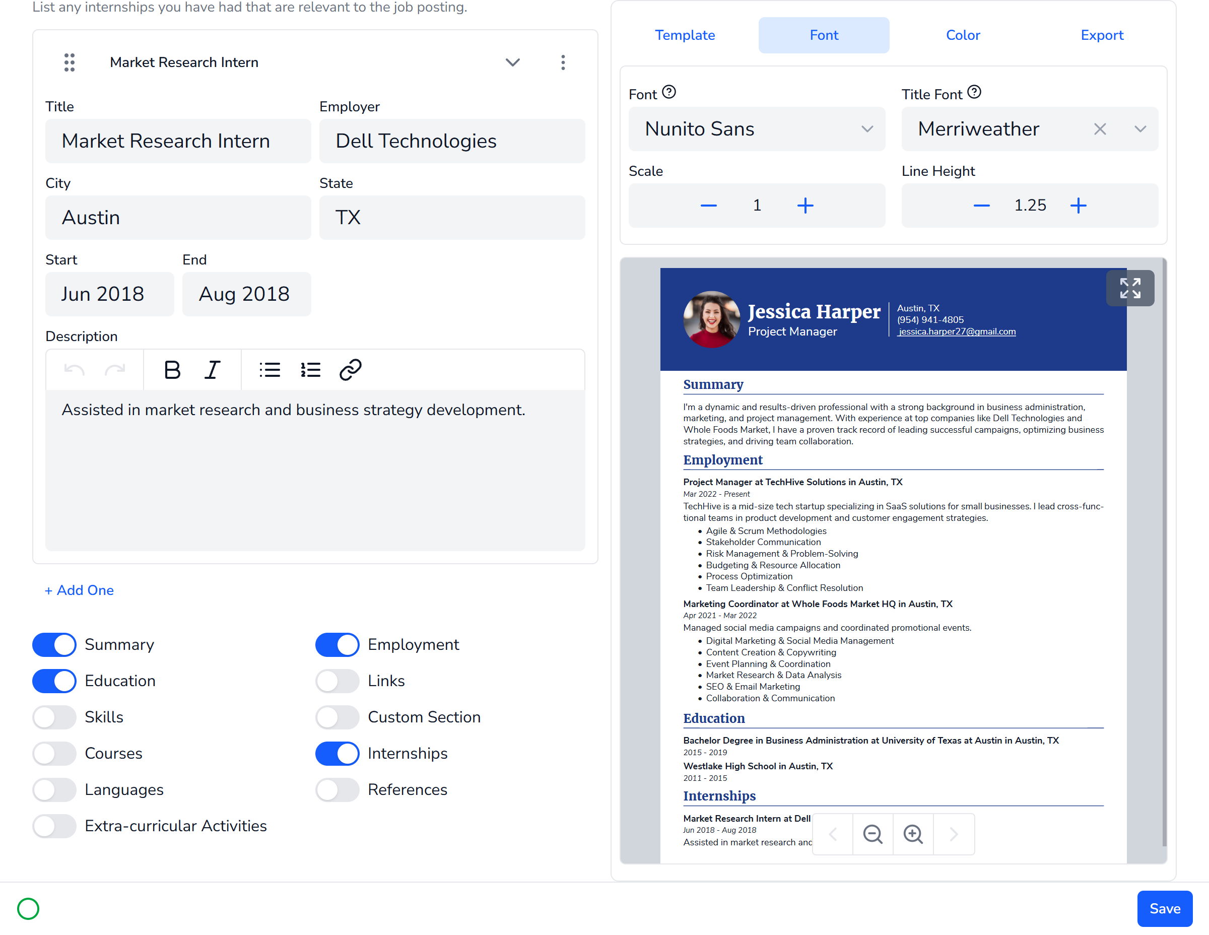Undo last description edit

(74, 369)
